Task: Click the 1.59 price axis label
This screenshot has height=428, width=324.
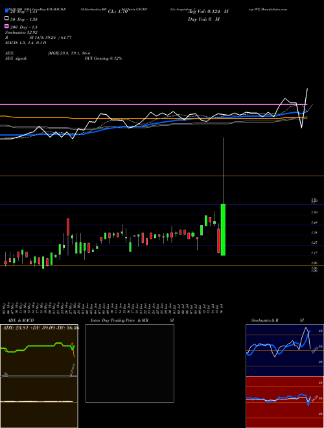Action: [314, 212]
